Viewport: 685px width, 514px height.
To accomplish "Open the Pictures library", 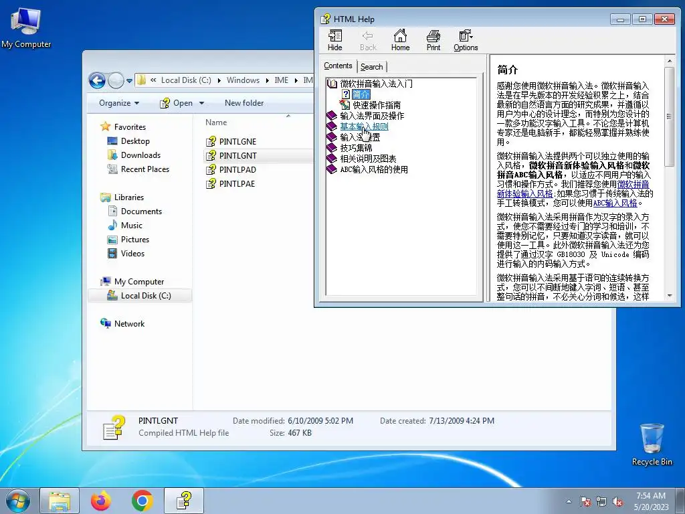I will point(135,240).
